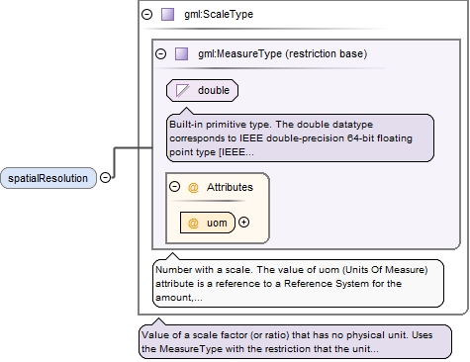Collapse the gml:ScaleType box
Image resolution: width=470 pixels, height=362 pixels.
[x=146, y=14]
